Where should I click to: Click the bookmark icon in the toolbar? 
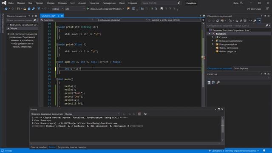161,8
